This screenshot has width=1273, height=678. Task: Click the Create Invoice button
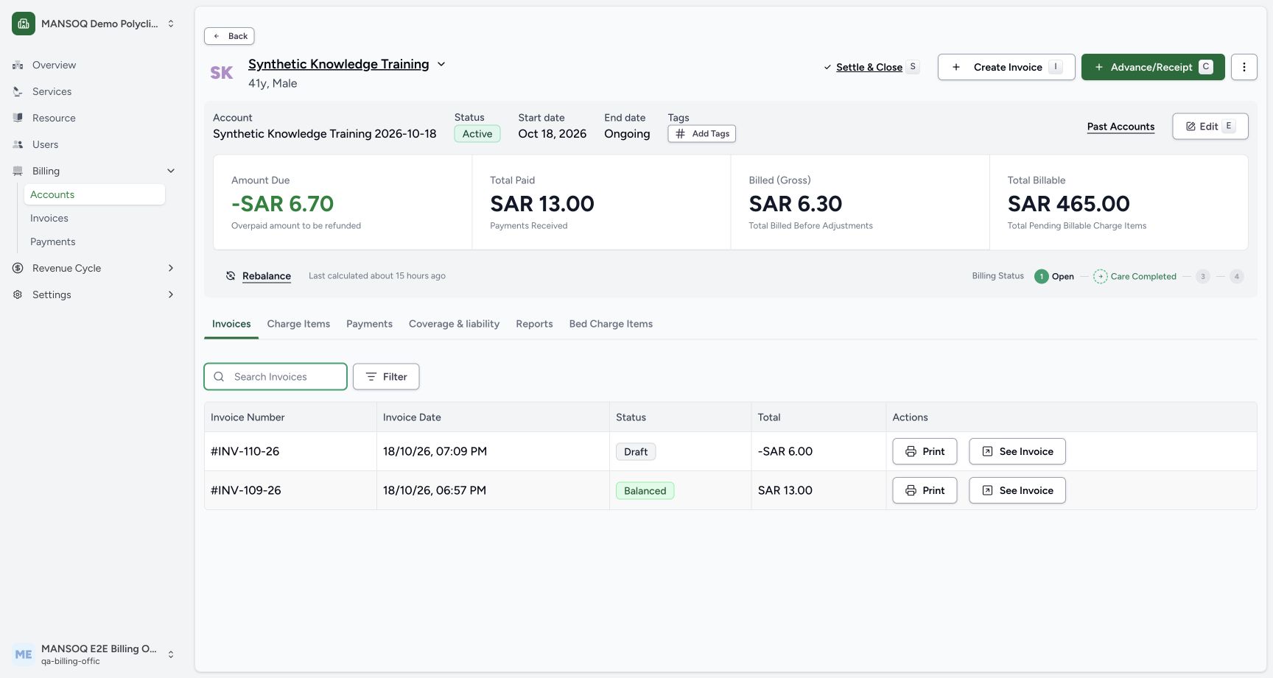[x=1006, y=67]
